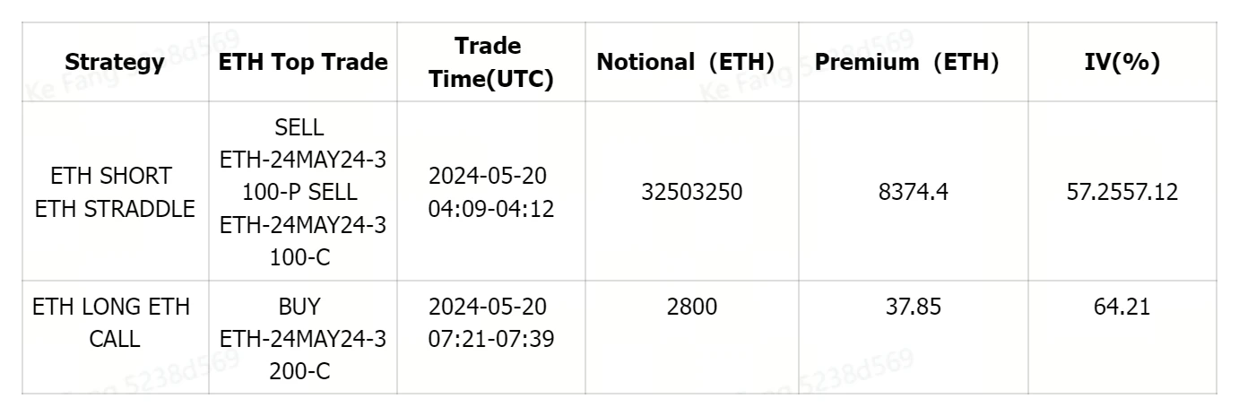Click the 57.2557.12 IV value
Screen dimensions: 1239x416
(x=1122, y=192)
